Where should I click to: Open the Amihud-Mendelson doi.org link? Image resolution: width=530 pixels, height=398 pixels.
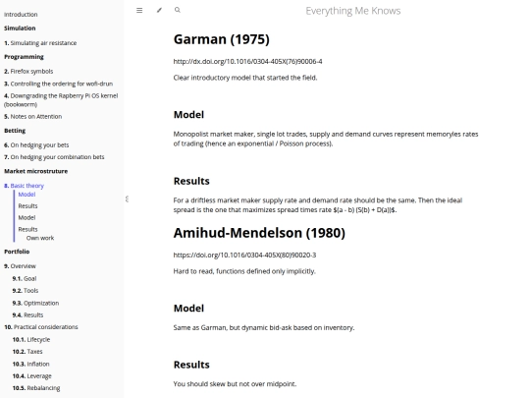pos(244,256)
